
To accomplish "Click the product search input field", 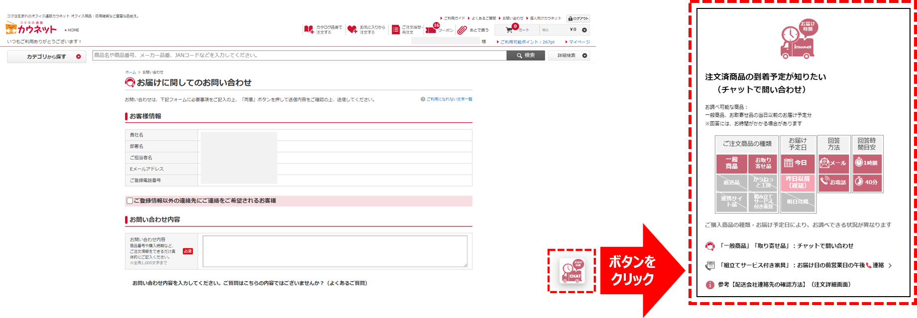I will (300, 56).
